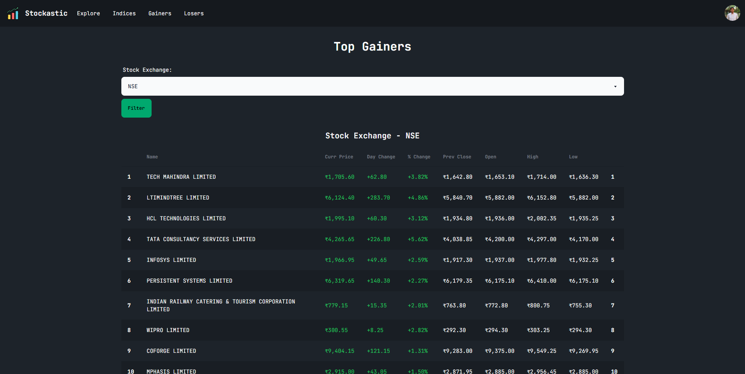Click IRCTC current price ₹779.15

point(336,305)
